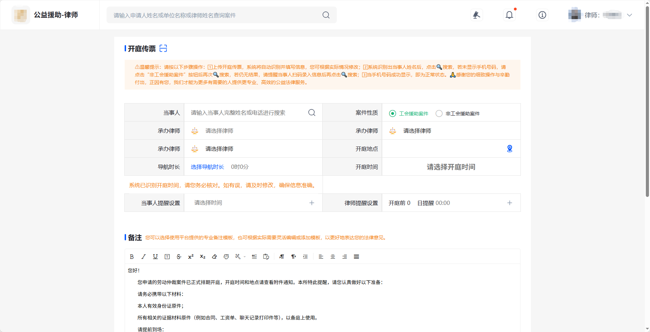This screenshot has height=332, width=650.
Task: Open the magic wand dropdown arrow
Action: [245, 257]
